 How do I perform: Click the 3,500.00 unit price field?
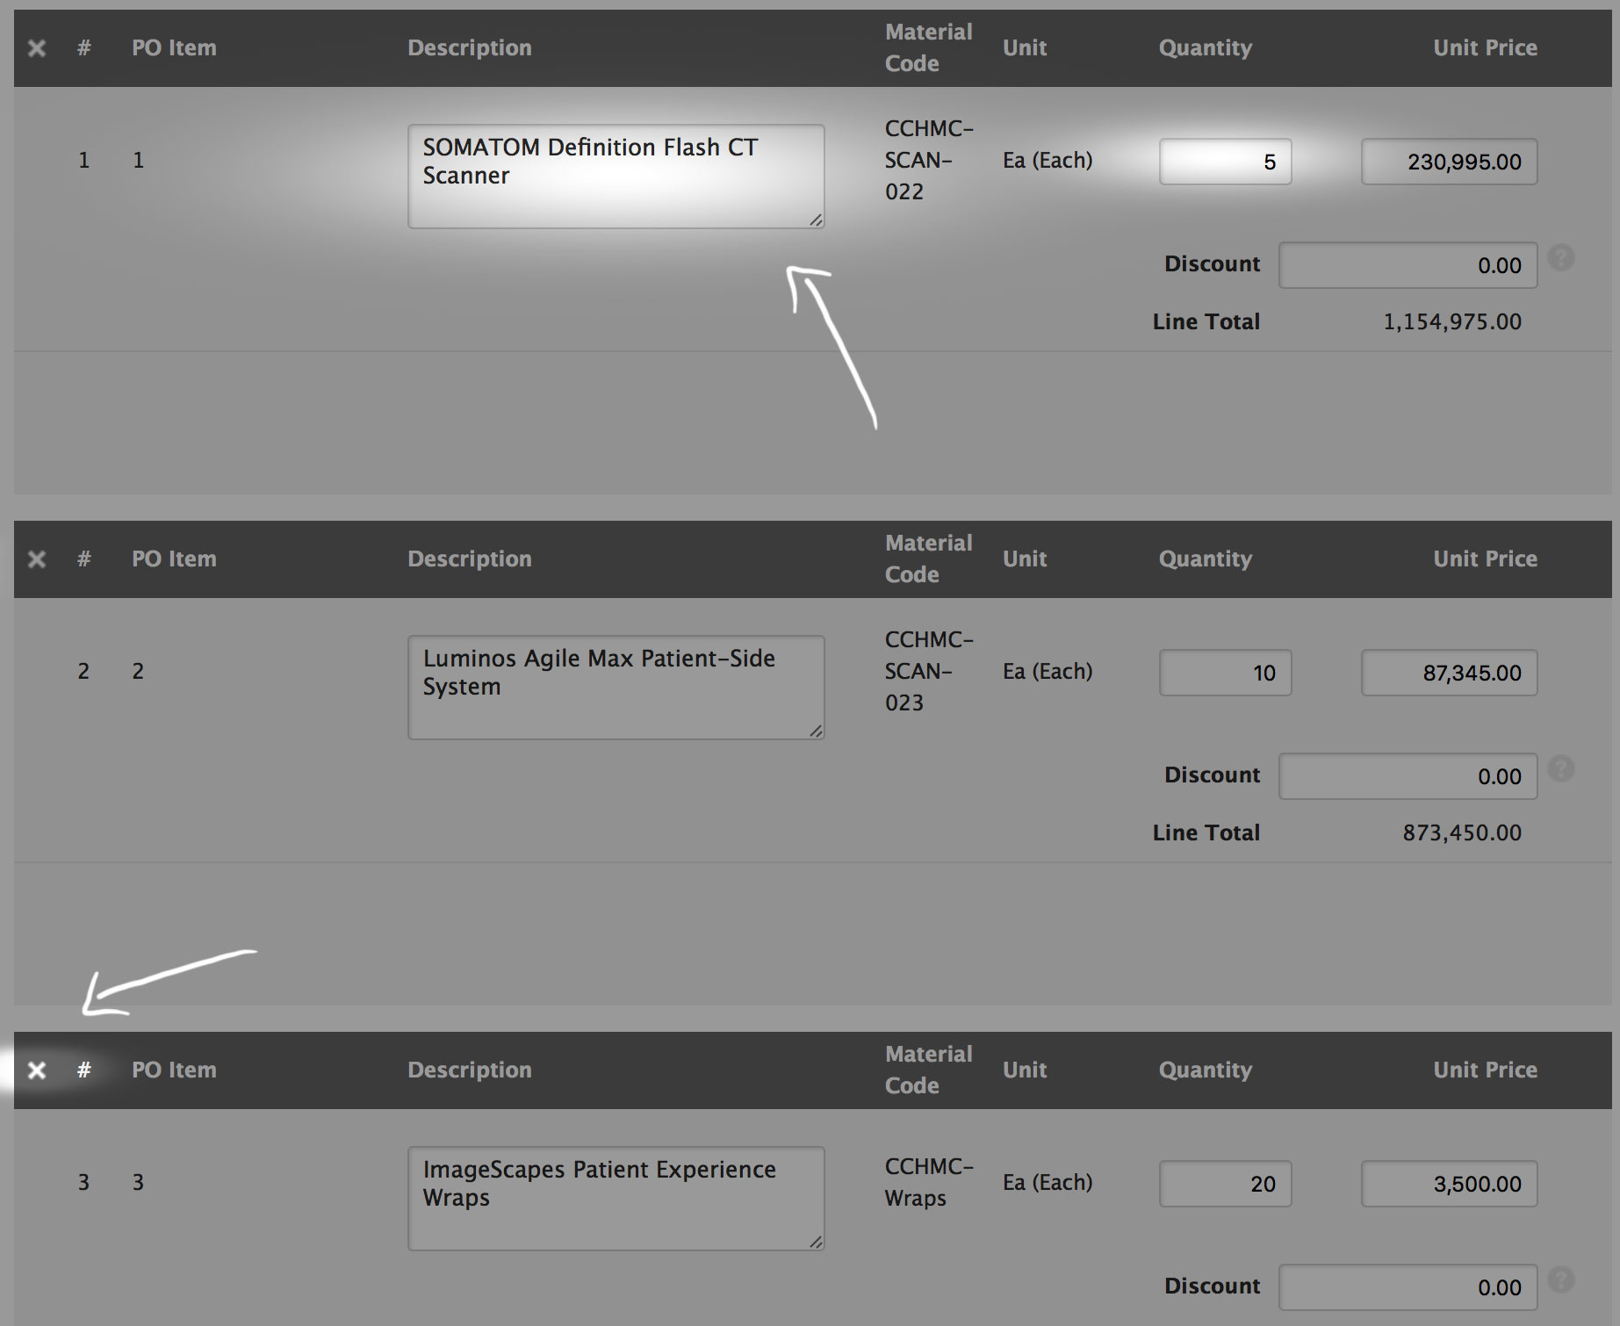[1448, 1184]
